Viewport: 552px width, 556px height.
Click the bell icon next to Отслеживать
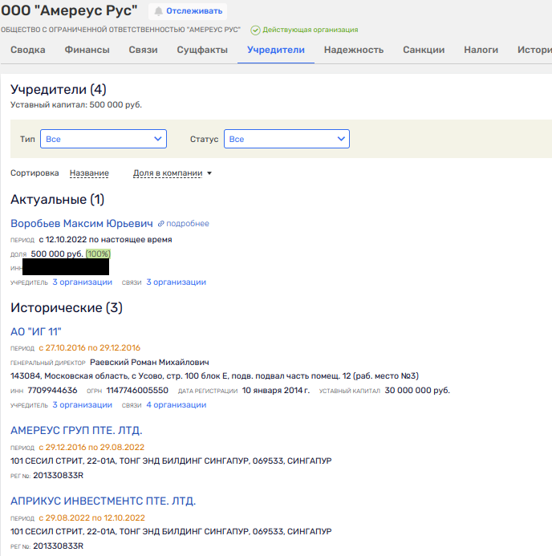[x=159, y=11]
